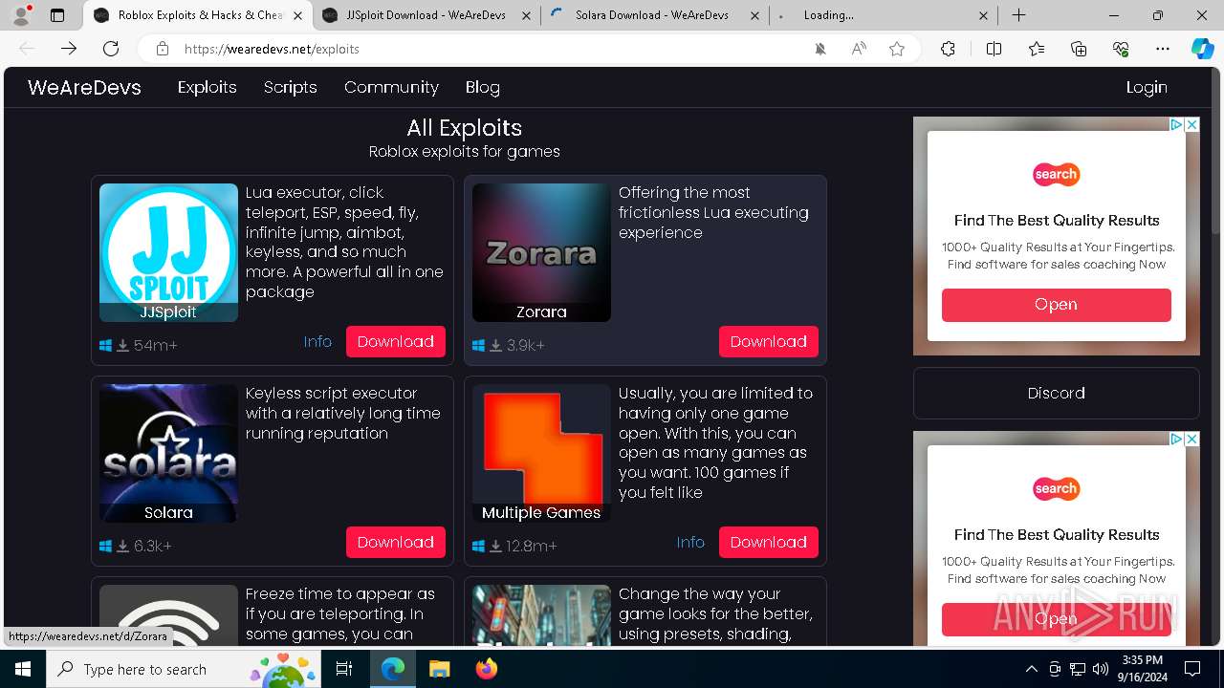Switch to Roblox Exploits & Hacks tab

click(198, 15)
